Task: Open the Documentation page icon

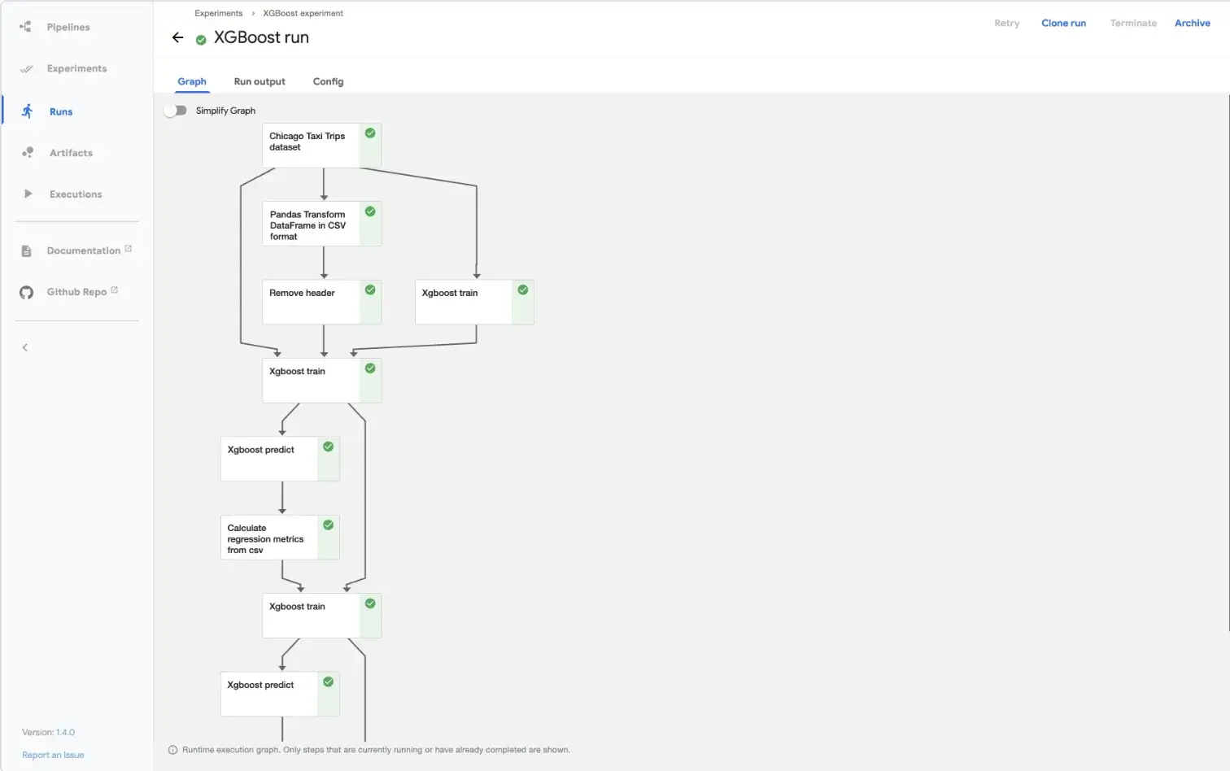Action: [x=26, y=251]
